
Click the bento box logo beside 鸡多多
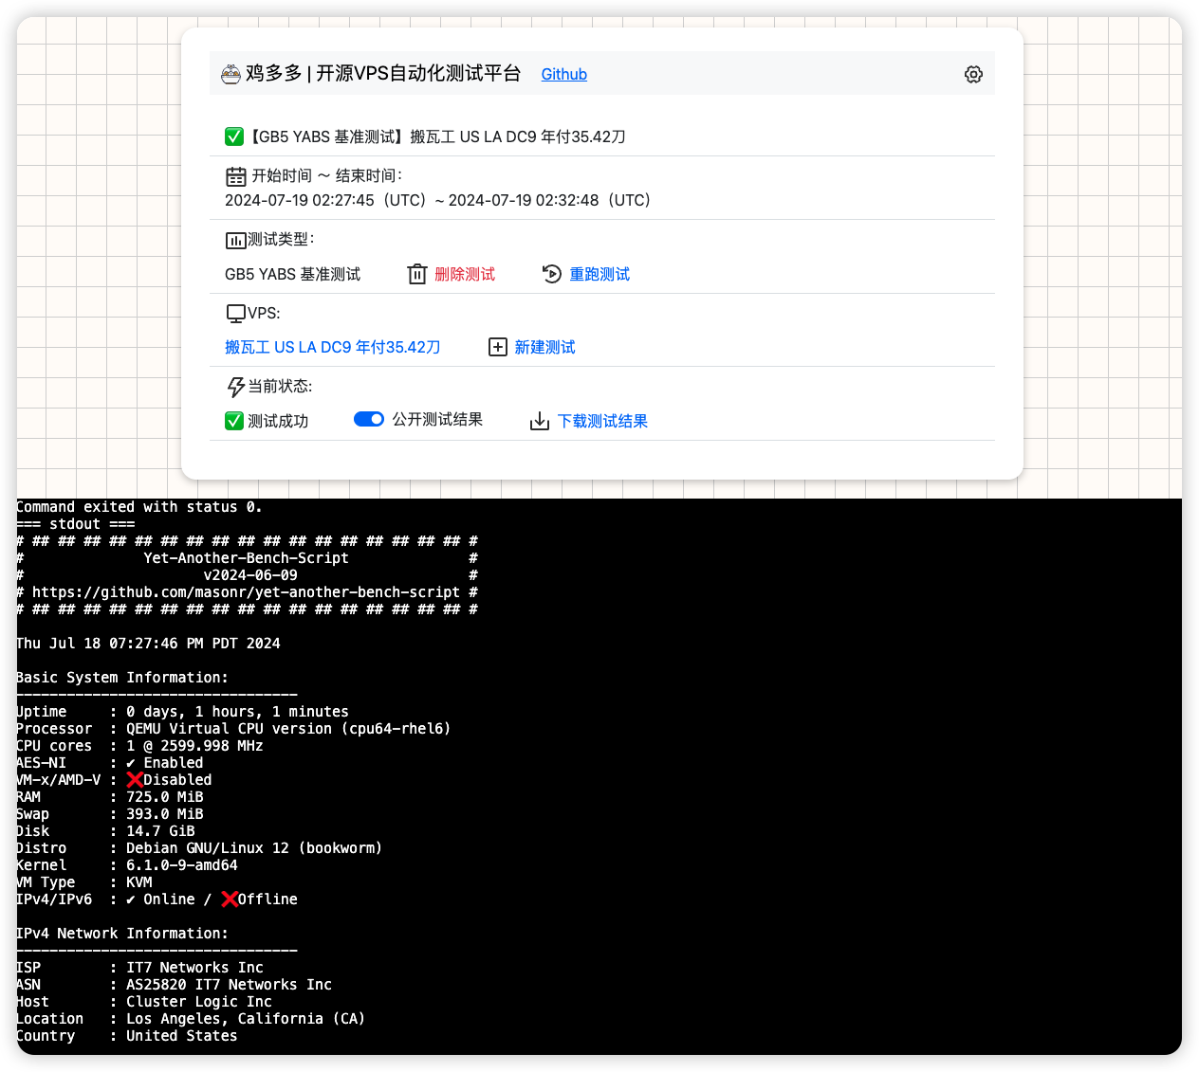(x=231, y=73)
